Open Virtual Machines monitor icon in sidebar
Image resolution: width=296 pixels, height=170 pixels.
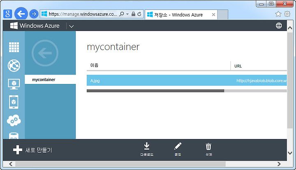pos(14,84)
